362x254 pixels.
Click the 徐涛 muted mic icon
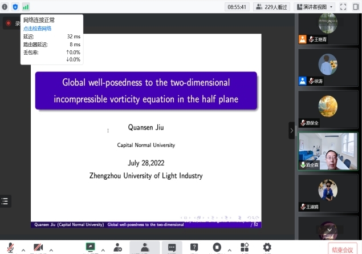click(x=311, y=81)
